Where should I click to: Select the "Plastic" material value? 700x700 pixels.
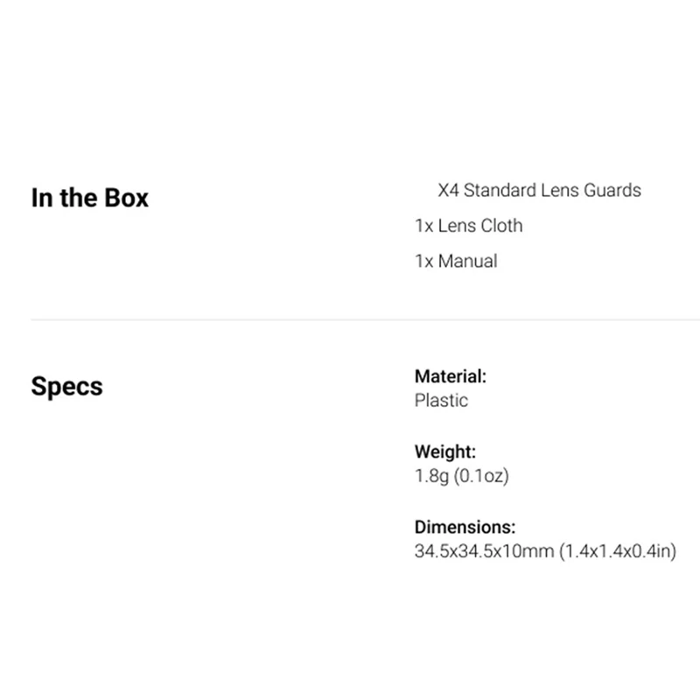tap(441, 401)
